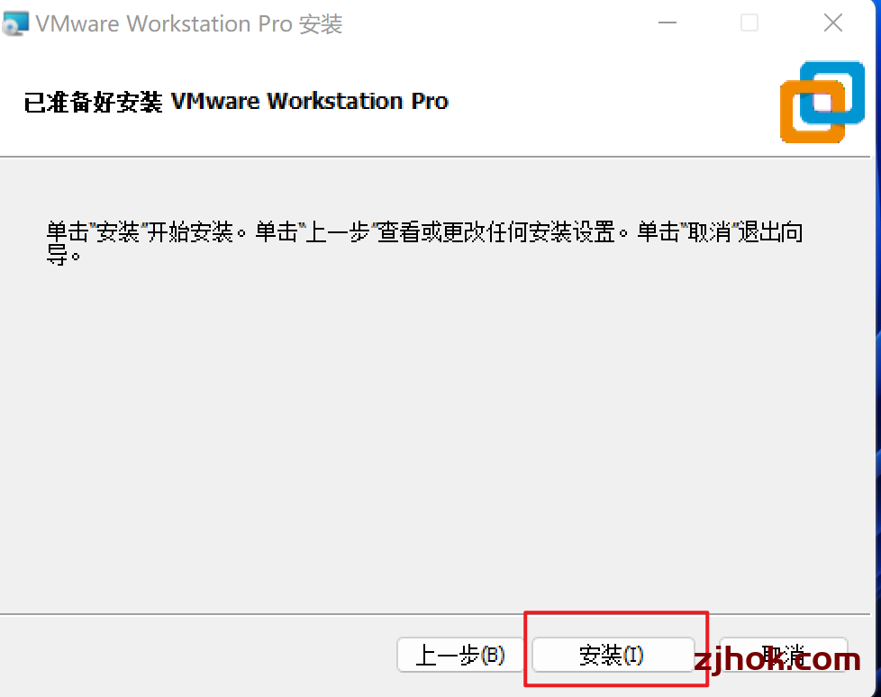
Task: Click the white header banner beside the heading
Action: click(x=613, y=102)
